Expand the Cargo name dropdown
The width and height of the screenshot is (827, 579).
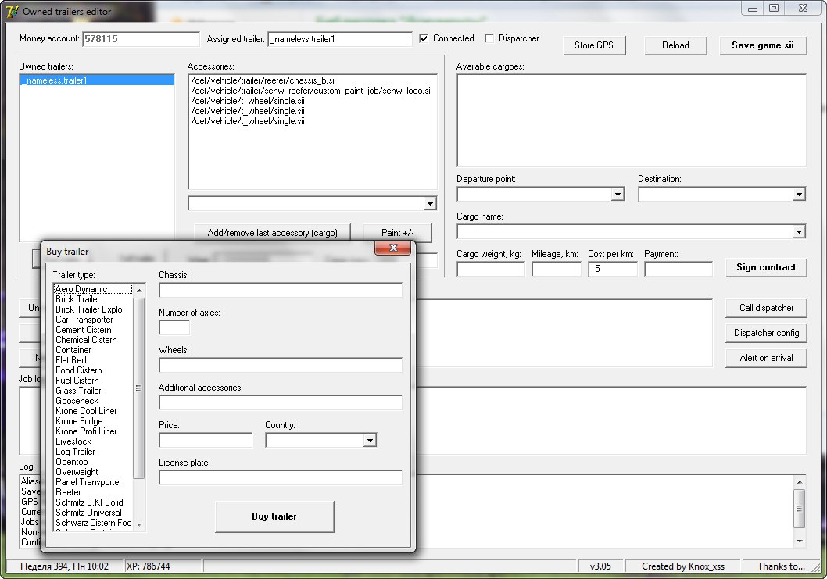coord(799,231)
